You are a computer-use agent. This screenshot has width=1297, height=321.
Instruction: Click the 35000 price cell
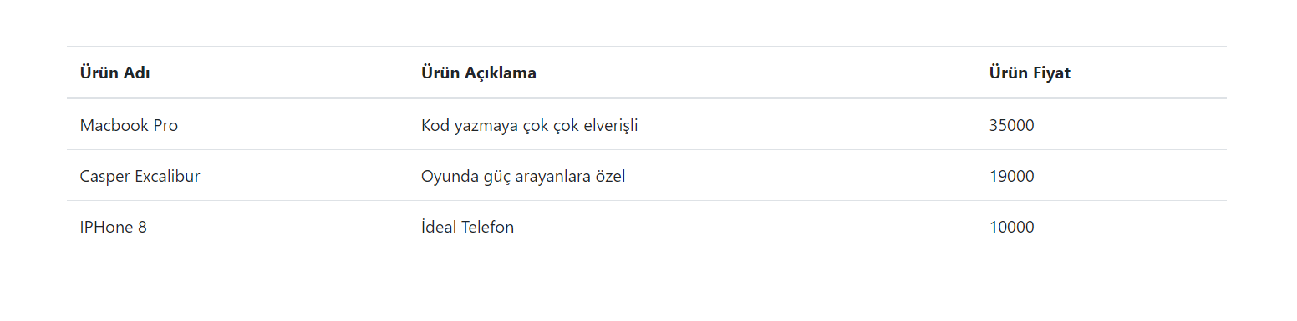1012,125
